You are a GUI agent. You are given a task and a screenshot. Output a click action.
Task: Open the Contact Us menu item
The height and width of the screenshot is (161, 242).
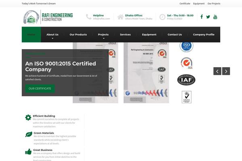[x=175, y=35]
